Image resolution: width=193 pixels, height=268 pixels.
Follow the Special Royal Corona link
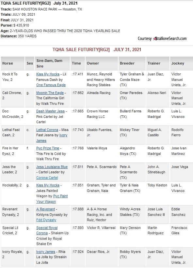coord(47,230)
